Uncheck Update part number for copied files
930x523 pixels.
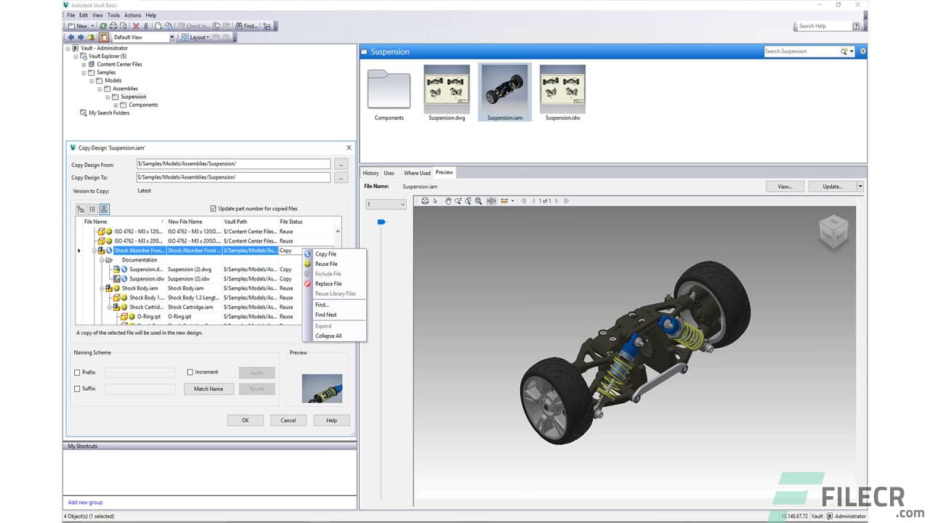click(x=211, y=208)
